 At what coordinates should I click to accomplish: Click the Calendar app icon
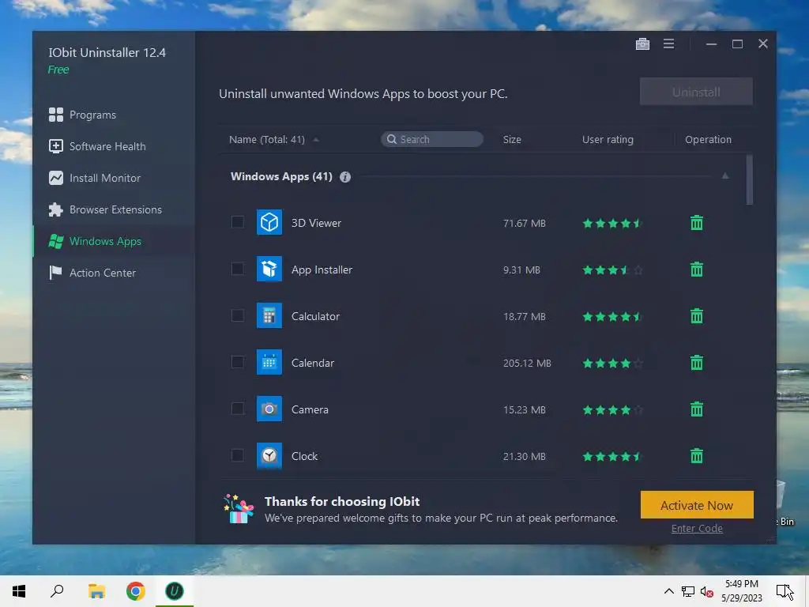[269, 362]
